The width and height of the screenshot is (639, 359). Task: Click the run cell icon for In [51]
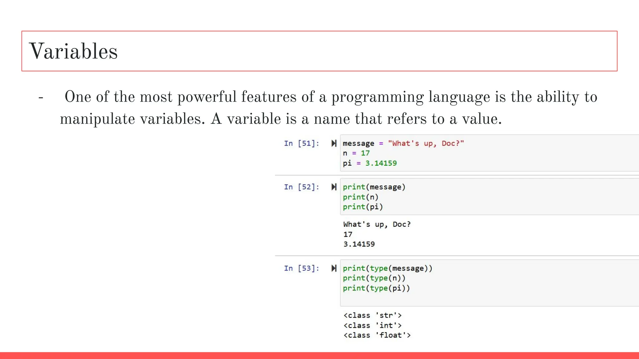[x=334, y=143]
